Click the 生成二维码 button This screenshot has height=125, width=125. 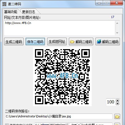point(14,41)
